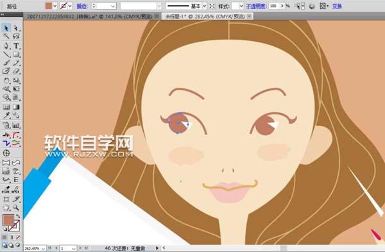
Task: Select the Pen tool
Action: [x=6, y=46]
